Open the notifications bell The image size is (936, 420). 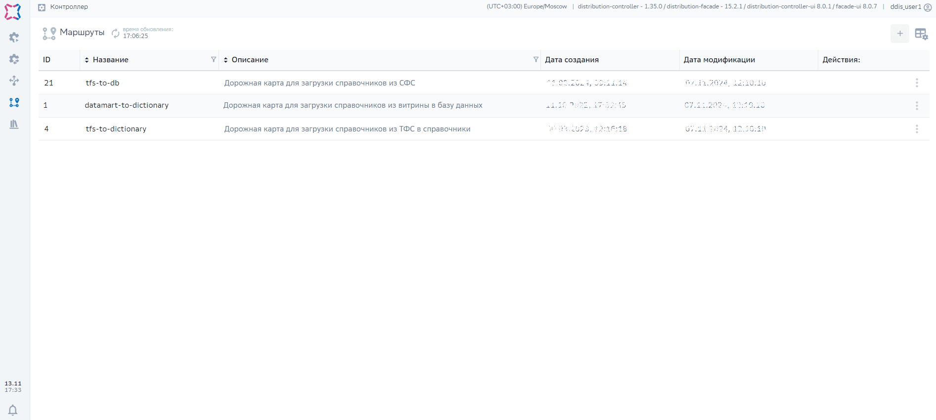click(13, 410)
